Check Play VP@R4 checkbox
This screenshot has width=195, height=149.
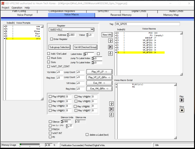click(x=76, y=97)
